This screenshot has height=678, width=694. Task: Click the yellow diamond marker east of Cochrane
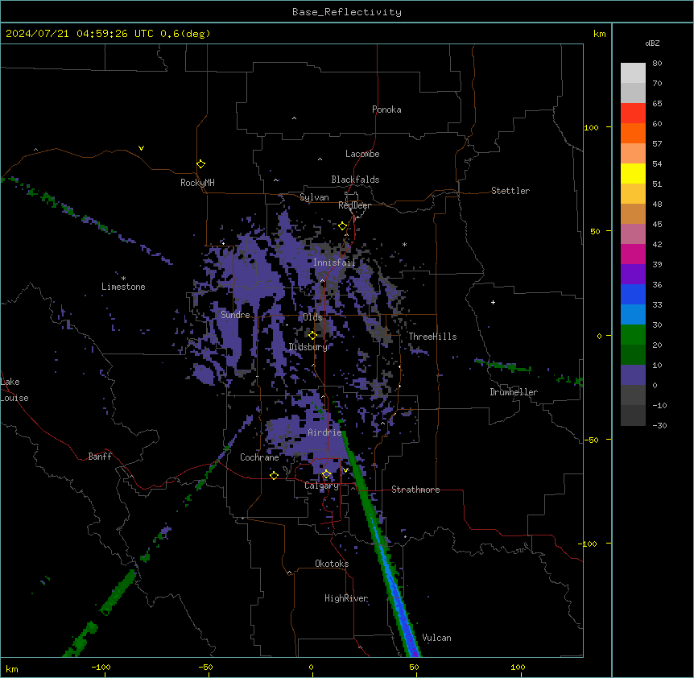tap(274, 475)
